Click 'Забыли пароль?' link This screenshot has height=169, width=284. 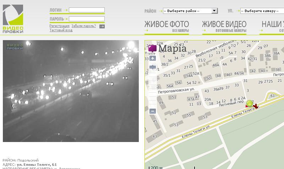click(83, 26)
